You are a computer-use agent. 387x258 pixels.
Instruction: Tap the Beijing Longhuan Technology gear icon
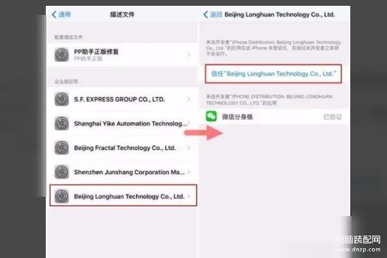62,196
